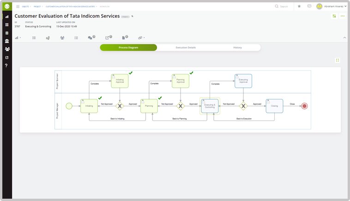Select the Initiating task node
The width and height of the screenshot is (350, 201).
pos(89,106)
